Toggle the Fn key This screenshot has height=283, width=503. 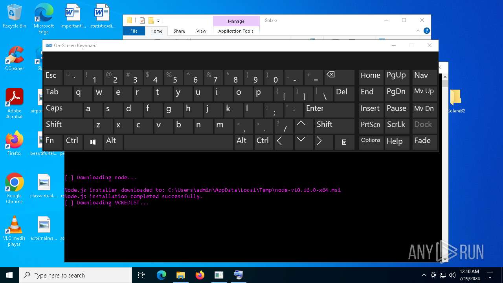(53, 142)
